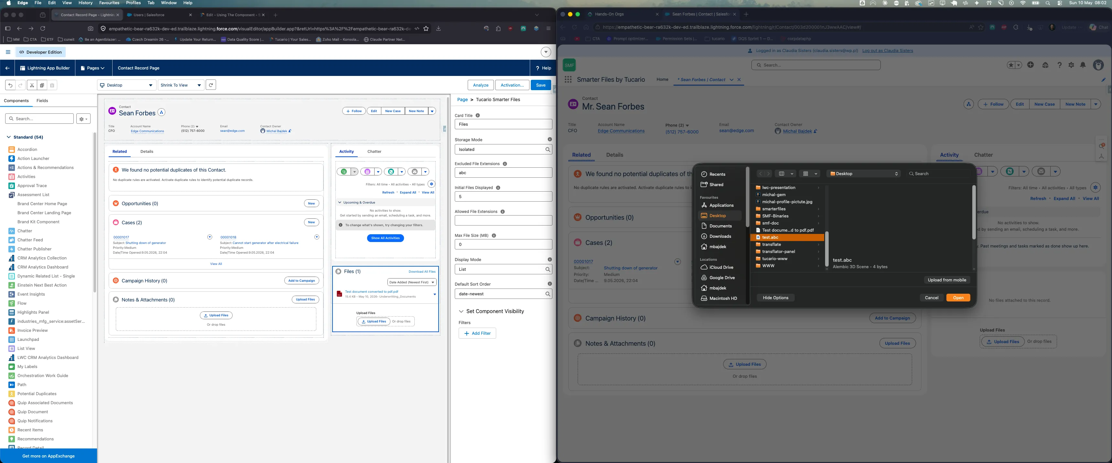
Task: Click the Undo icon in App Builder toolbar
Action: (x=10, y=85)
